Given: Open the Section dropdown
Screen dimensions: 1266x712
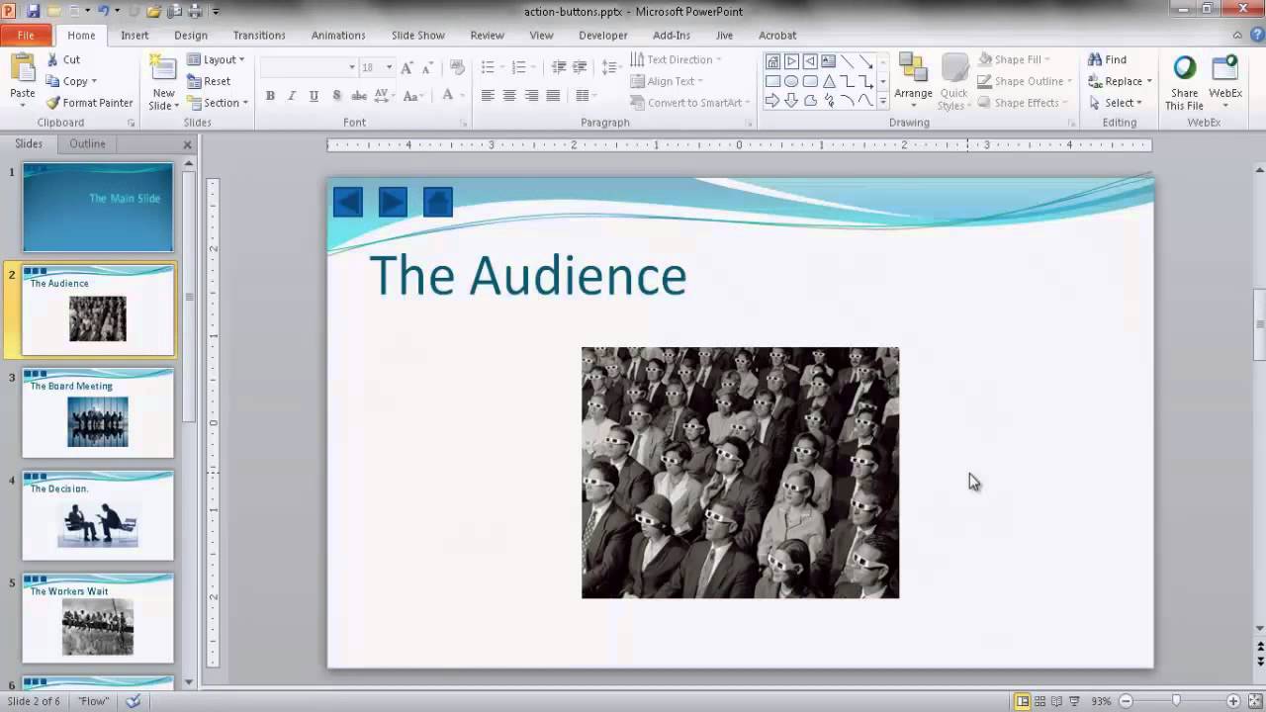Looking at the screenshot, I should tap(218, 103).
